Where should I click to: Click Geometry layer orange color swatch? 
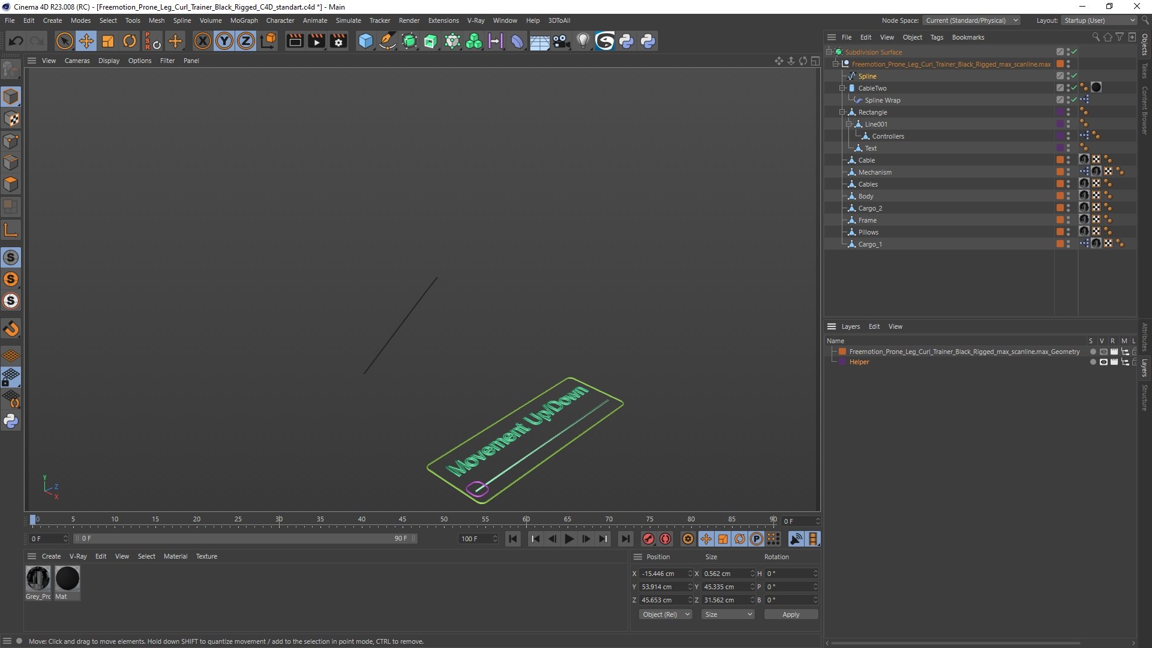tap(842, 352)
